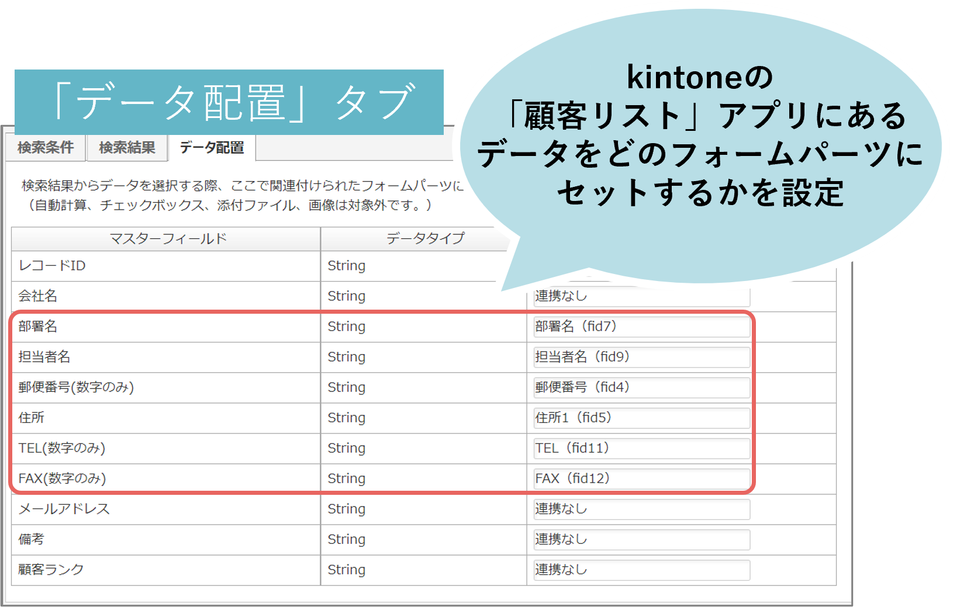
Task: Click String type in レコードID row
Action: tap(346, 266)
